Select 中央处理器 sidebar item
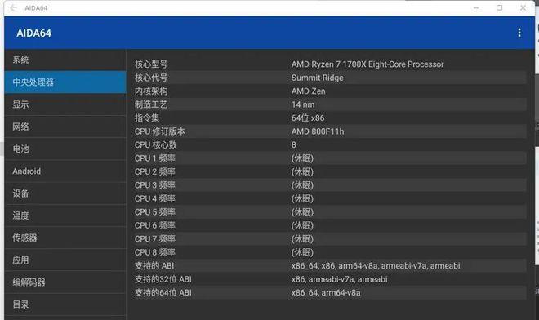Screen dimensions: 539x320 65,82
